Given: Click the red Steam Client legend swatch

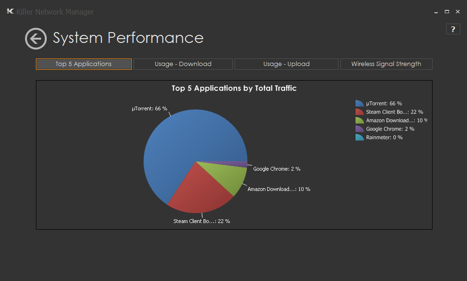Looking at the screenshot, I should [x=360, y=112].
